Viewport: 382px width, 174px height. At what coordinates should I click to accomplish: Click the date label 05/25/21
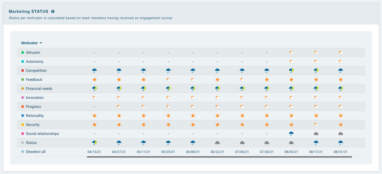tap(168, 151)
